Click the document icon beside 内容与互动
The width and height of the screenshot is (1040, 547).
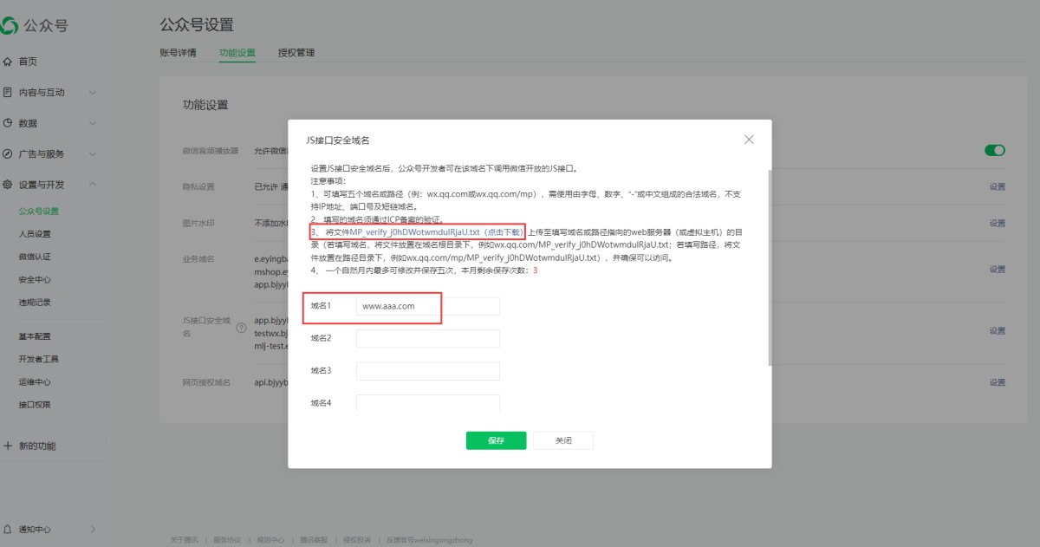pos(8,92)
